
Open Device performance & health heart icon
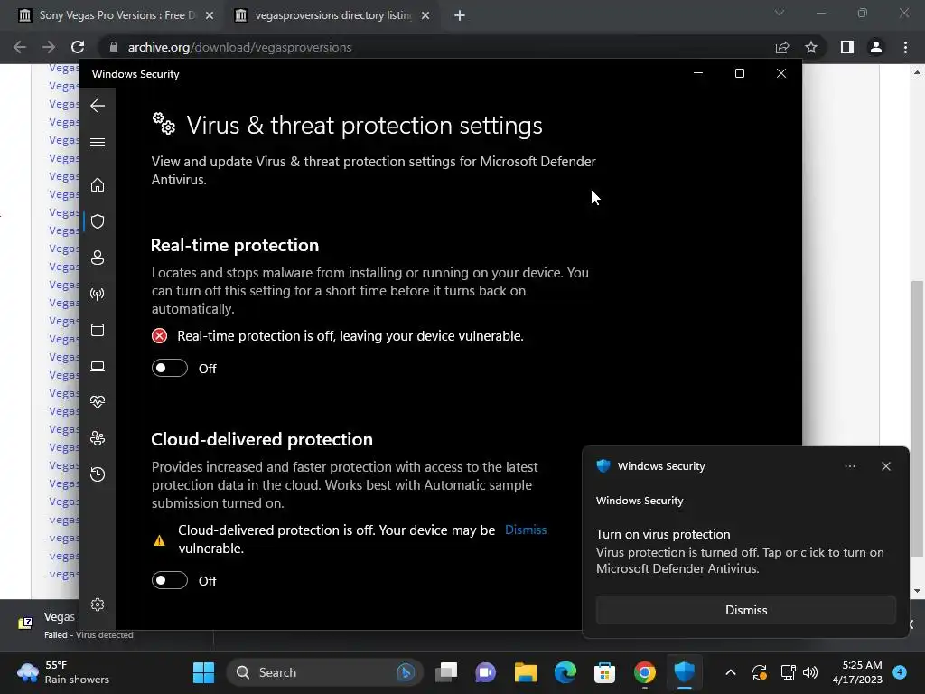(x=98, y=402)
